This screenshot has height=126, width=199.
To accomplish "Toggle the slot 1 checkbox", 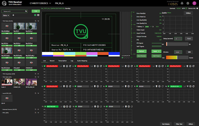I will coord(44,66).
